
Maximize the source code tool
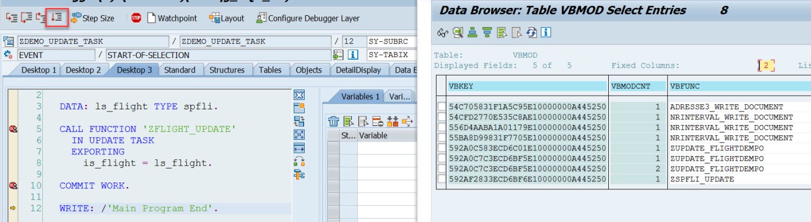point(299,135)
